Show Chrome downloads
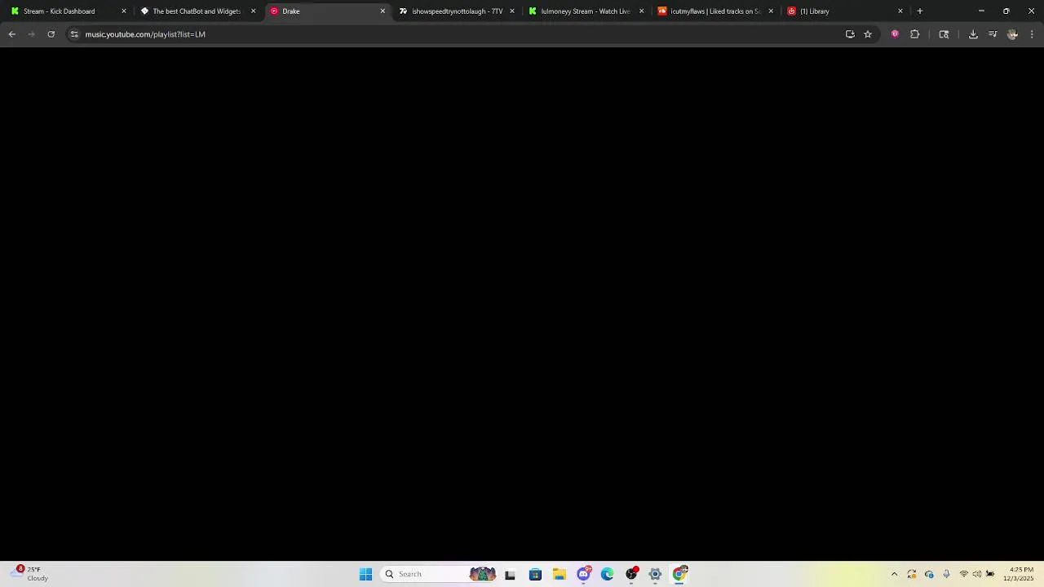The height and width of the screenshot is (587, 1044). [973, 34]
